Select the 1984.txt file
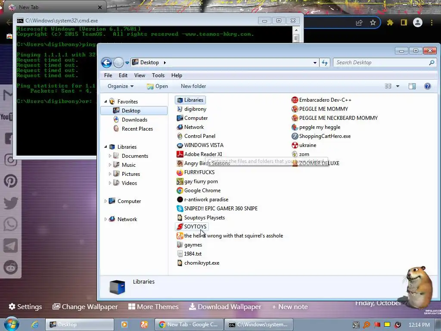Image resolution: width=441 pixels, height=331 pixels. (189, 254)
